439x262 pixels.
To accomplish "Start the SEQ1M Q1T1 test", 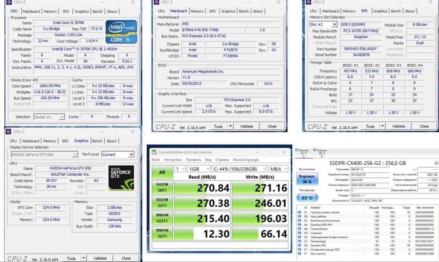I will tap(162, 203).
